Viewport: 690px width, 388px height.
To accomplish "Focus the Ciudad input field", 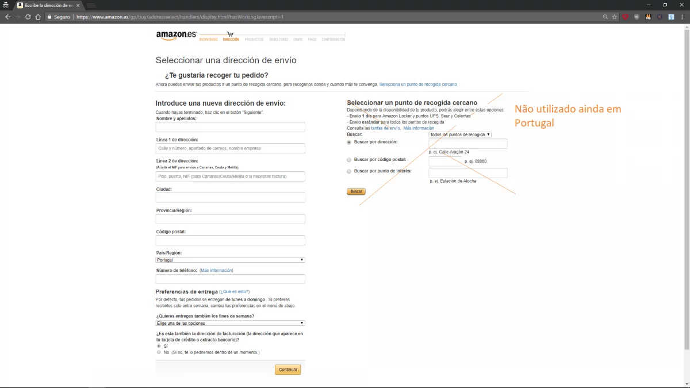I will 230,198.
